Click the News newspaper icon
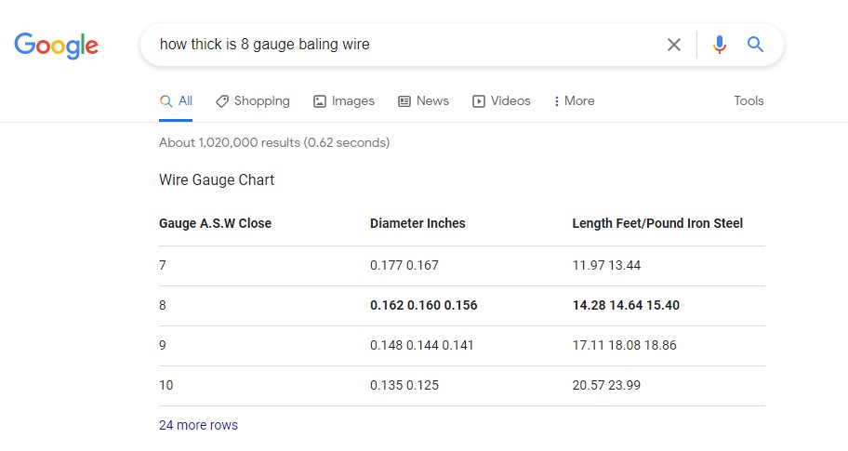 404,101
